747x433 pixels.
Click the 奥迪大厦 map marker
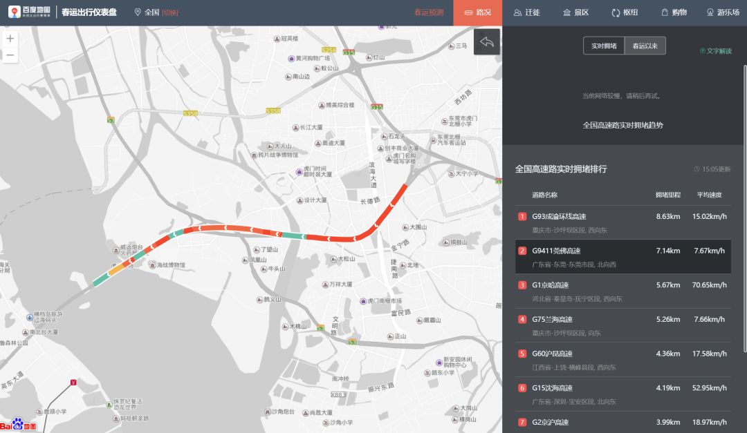tap(317, 143)
